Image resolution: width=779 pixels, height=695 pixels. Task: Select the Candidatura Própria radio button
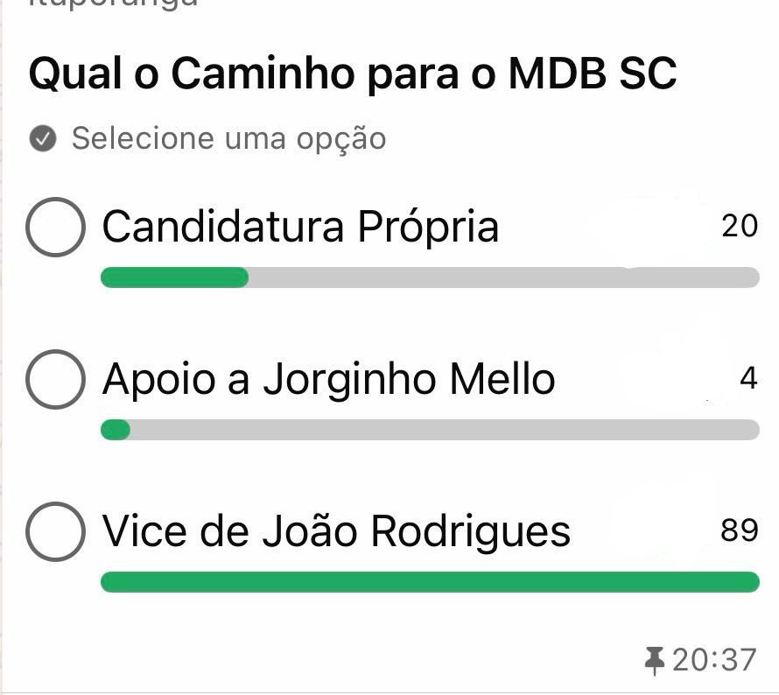point(56,227)
